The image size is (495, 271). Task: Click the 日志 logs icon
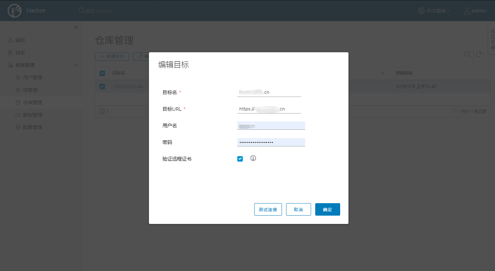(x=10, y=53)
